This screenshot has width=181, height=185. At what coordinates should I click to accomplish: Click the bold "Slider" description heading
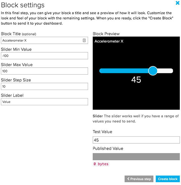tap(98, 116)
